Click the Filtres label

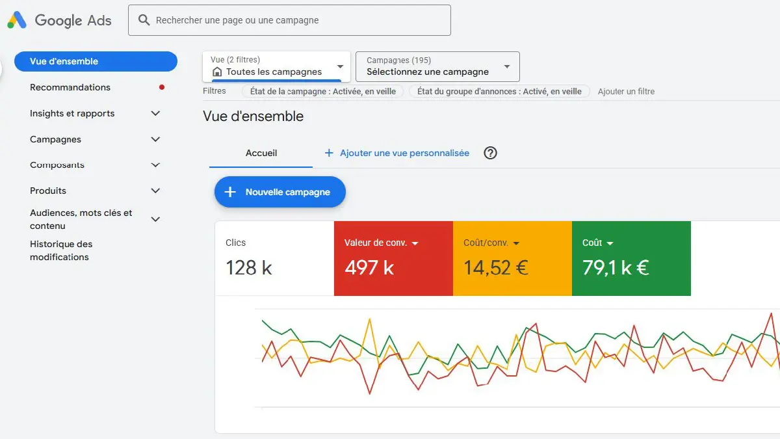coord(214,91)
